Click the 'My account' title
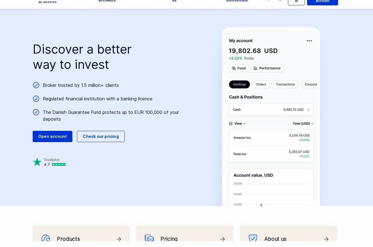The width and height of the screenshot is (373, 247). [241, 41]
